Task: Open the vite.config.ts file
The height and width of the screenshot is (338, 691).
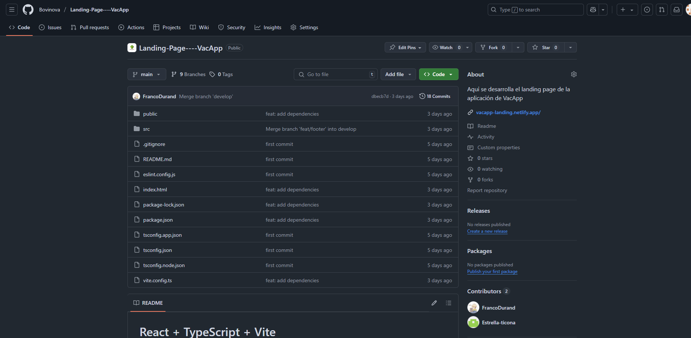Action: point(157,280)
